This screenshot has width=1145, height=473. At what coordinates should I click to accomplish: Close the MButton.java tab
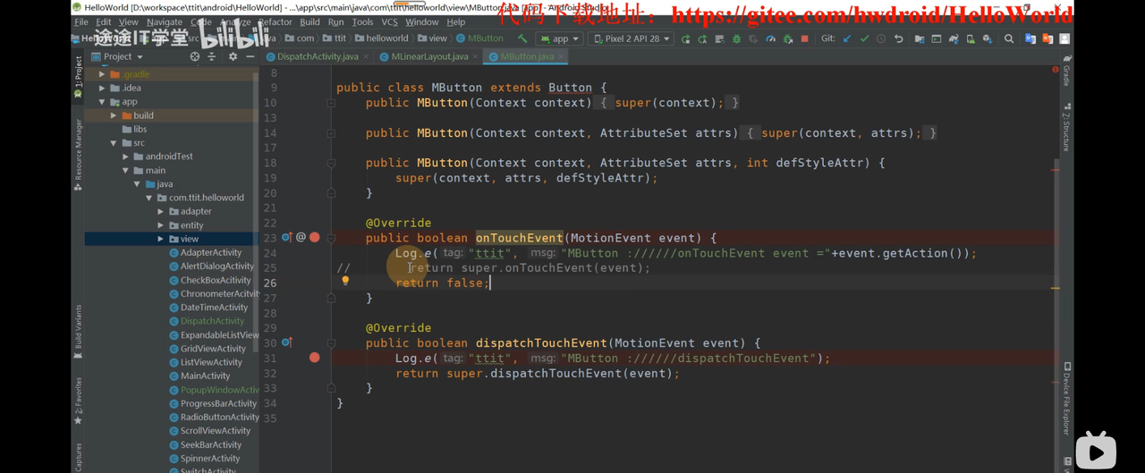561,56
